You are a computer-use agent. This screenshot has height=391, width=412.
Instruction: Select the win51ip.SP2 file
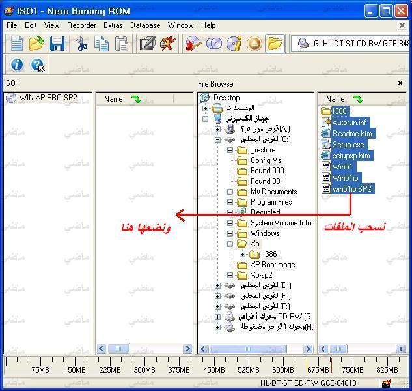(352, 189)
